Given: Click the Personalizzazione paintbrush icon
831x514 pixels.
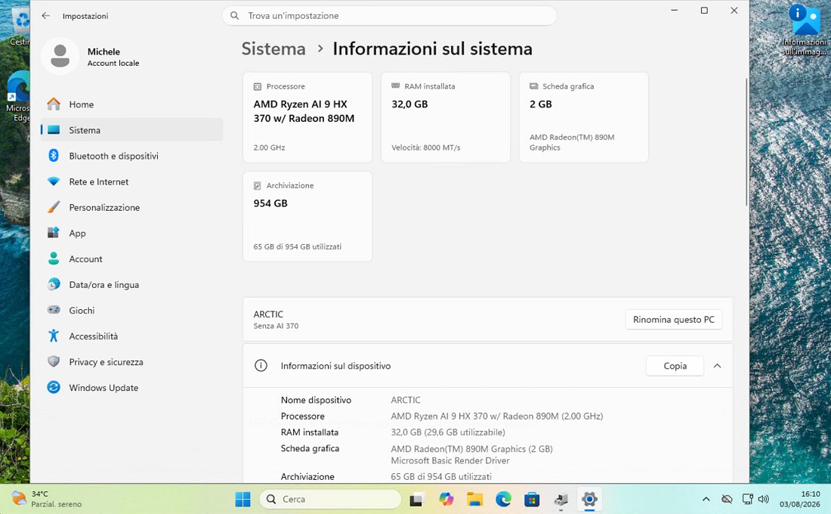Looking at the screenshot, I should coord(54,207).
